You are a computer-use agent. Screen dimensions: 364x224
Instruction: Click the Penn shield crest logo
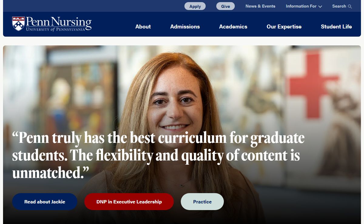[x=18, y=24]
